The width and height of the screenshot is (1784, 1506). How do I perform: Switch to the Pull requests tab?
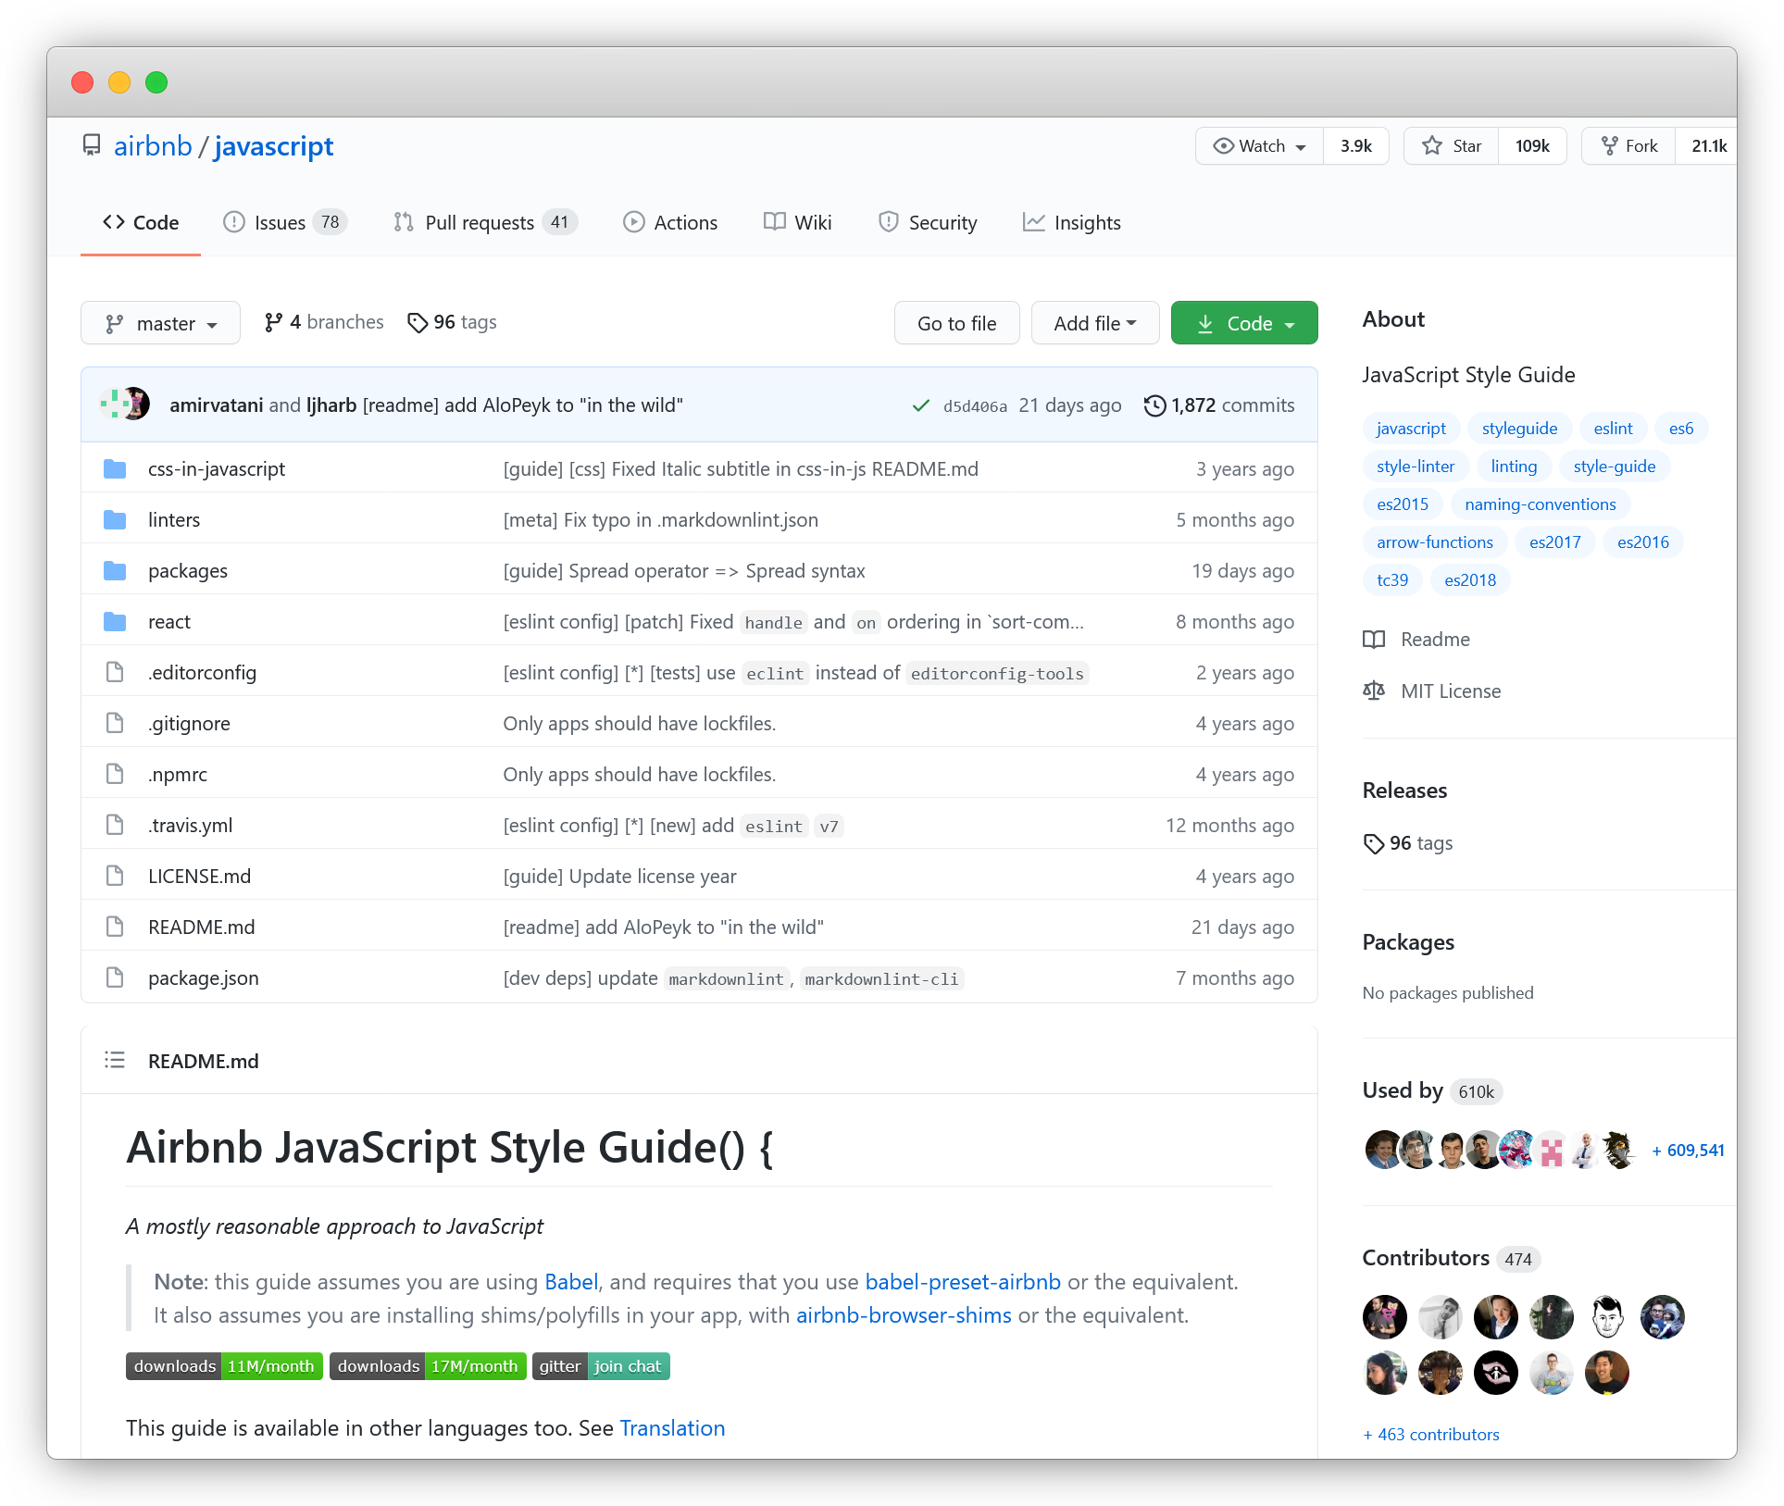coord(482,221)
